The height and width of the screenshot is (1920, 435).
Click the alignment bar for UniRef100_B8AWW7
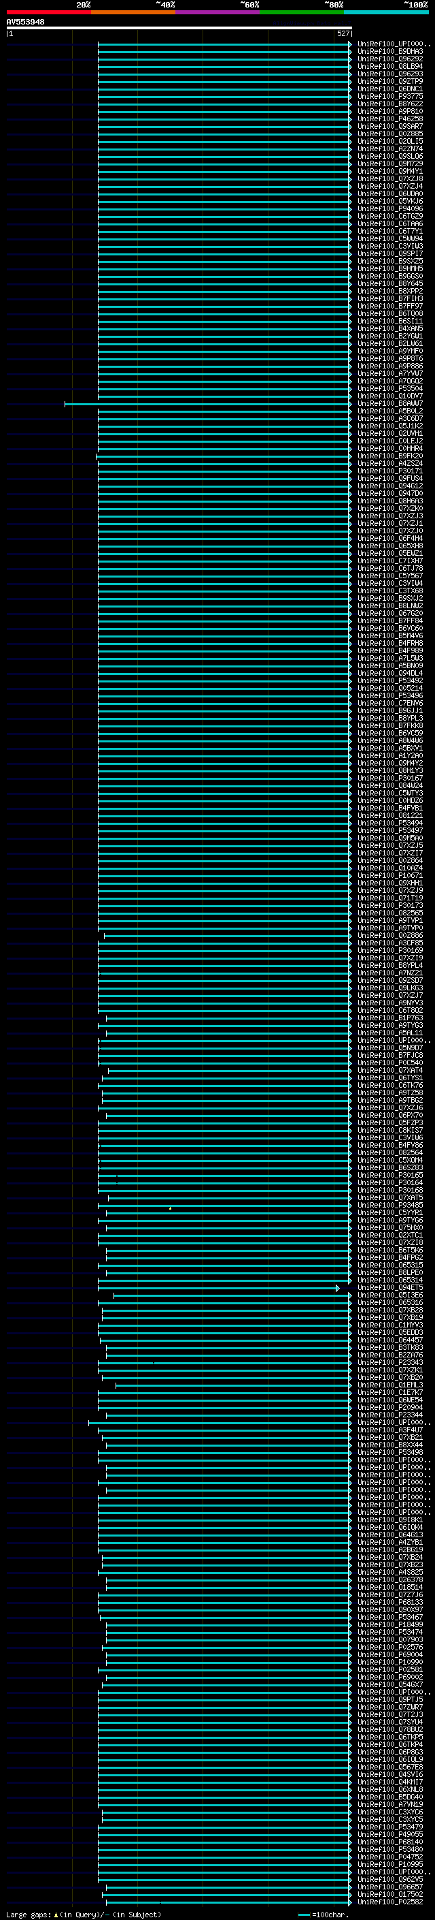coord(208,404)
